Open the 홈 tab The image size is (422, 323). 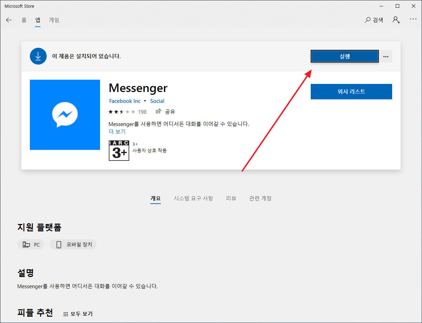pyautogui.click(x=24, y=20)
